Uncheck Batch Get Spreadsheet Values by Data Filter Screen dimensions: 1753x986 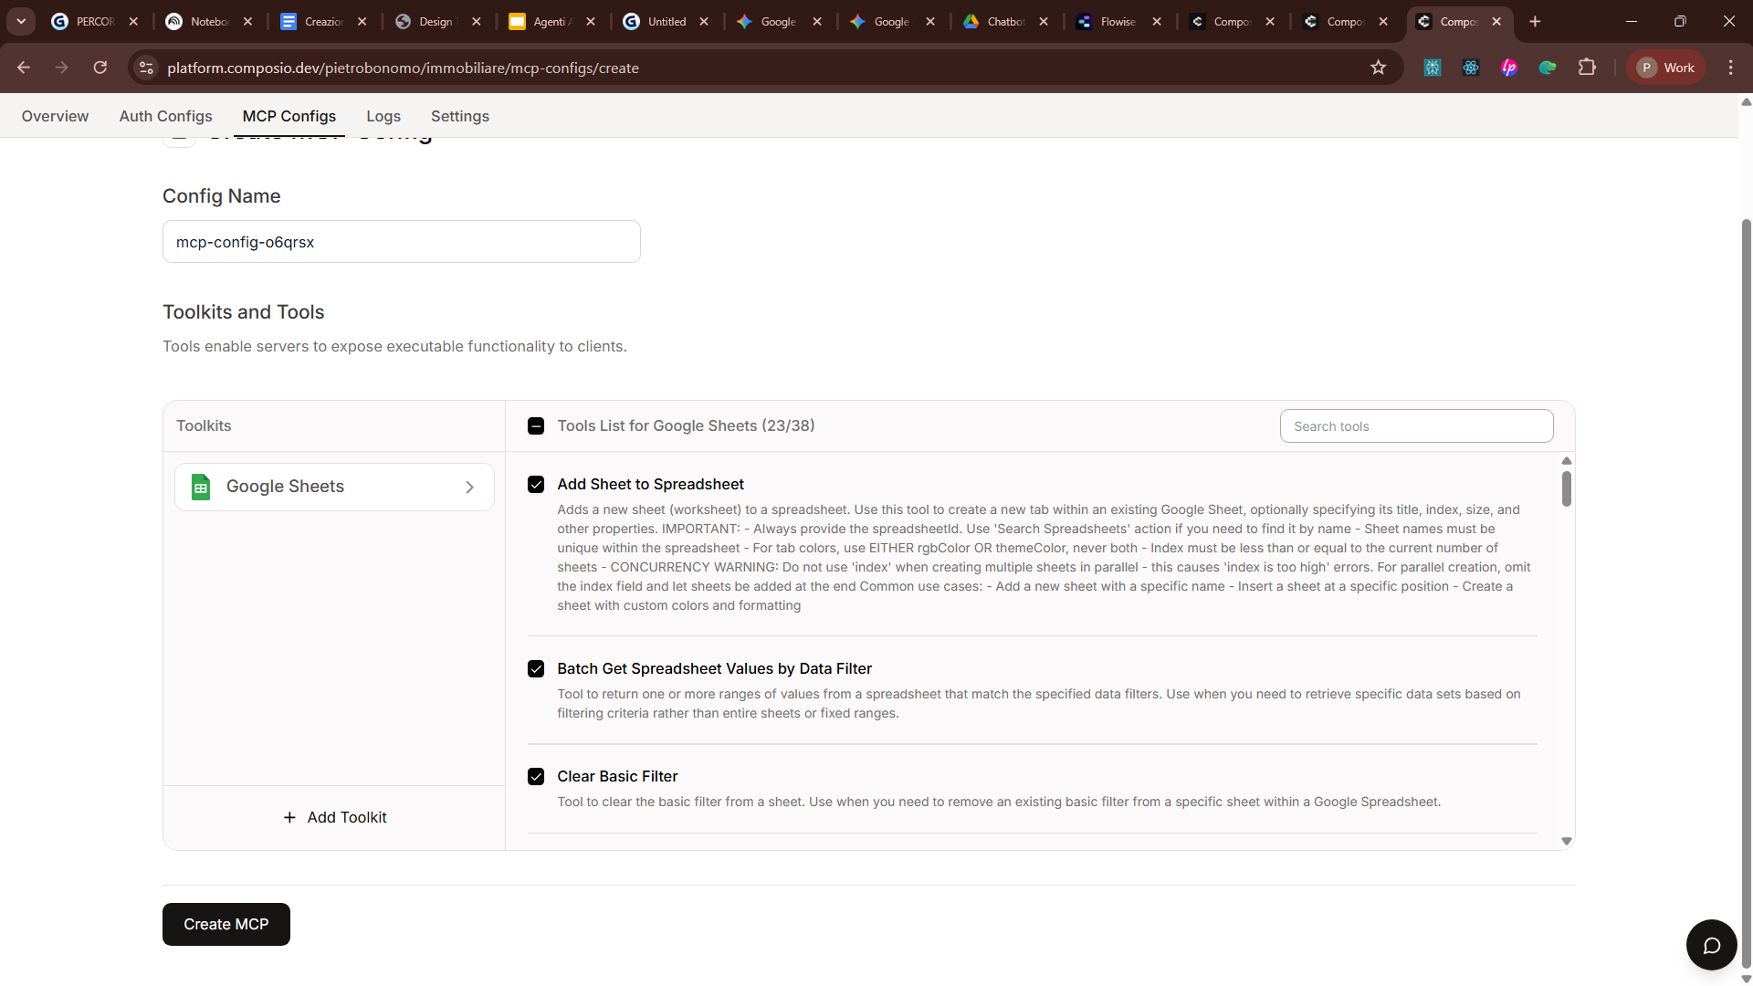pyautogui.click(x=536, y=669)
